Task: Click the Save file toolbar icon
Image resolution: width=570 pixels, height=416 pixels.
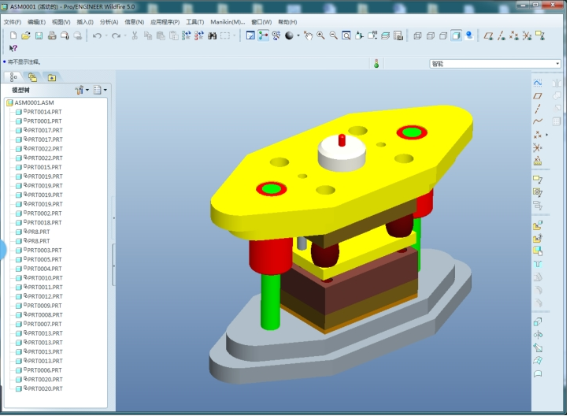Action: click(x=39, y=35)
